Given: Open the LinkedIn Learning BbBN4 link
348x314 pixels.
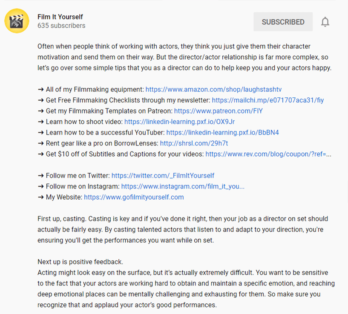Looking at the screenshot, I should point(223,132).
